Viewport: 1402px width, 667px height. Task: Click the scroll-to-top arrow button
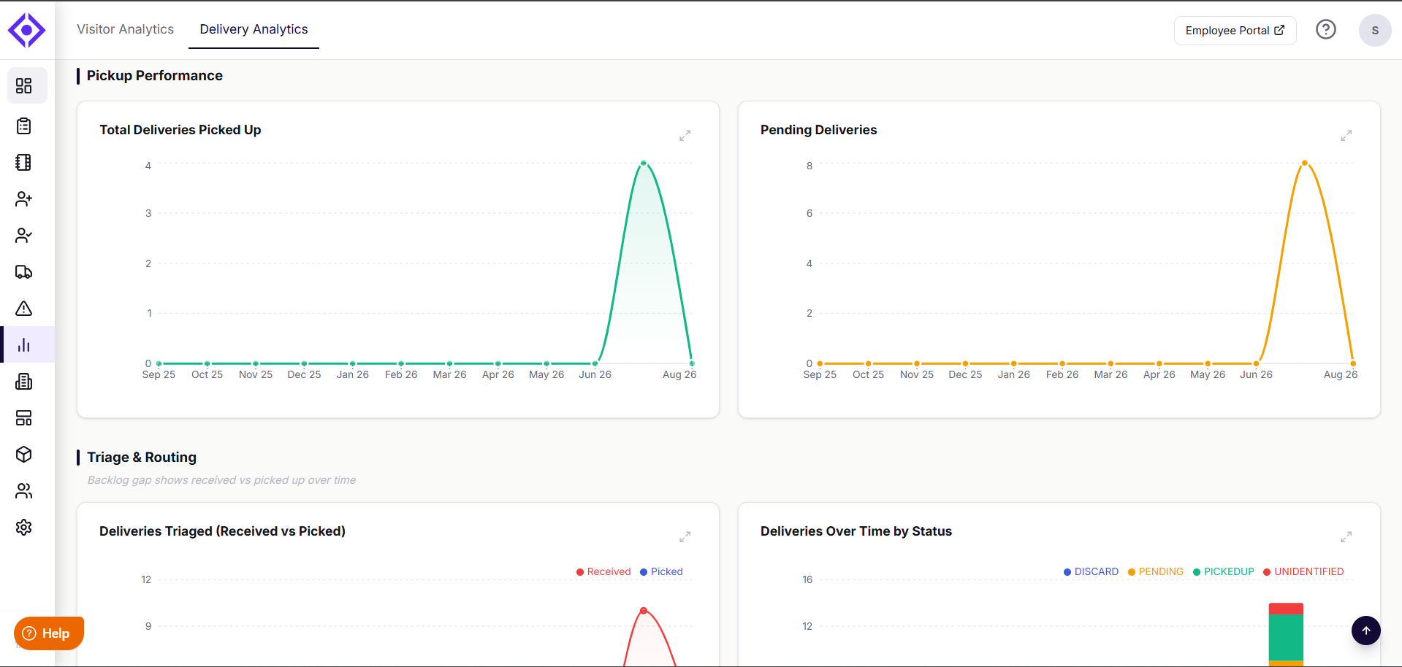(1366, 631)
